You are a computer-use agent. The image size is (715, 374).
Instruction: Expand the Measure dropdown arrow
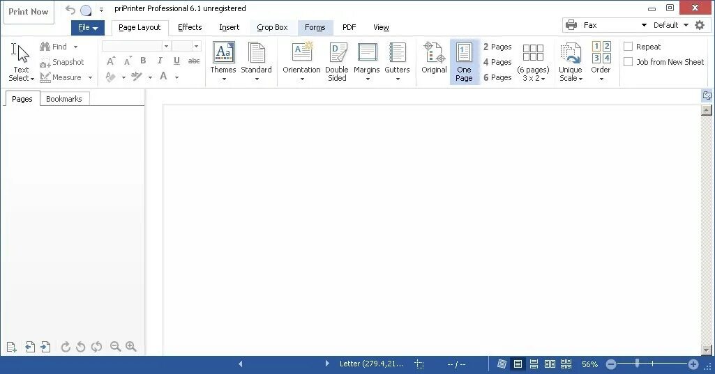click(x=90, y=78)
